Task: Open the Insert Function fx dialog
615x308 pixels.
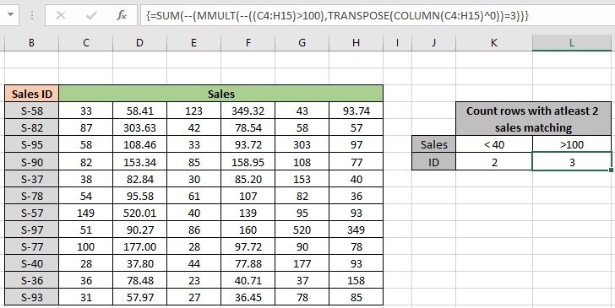Action: pos(122,16)
